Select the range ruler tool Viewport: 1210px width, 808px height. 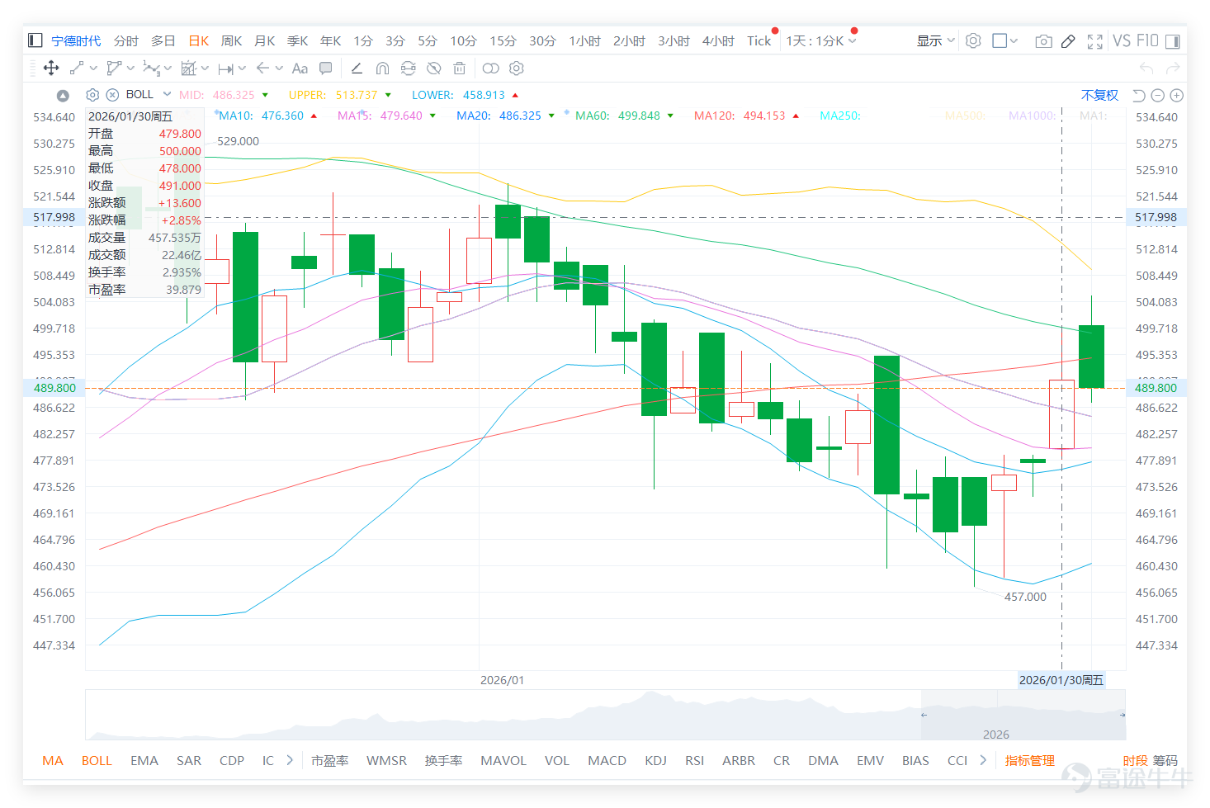(226, 69)
